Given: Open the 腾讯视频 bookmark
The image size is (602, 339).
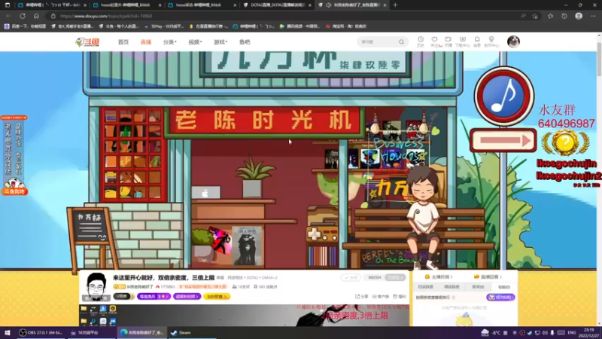Looking at the screenshot, I should (299, 26).
